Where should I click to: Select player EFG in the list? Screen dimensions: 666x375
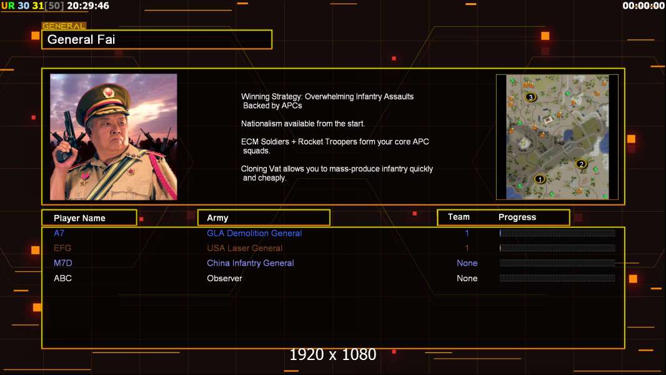pos(62,248)
